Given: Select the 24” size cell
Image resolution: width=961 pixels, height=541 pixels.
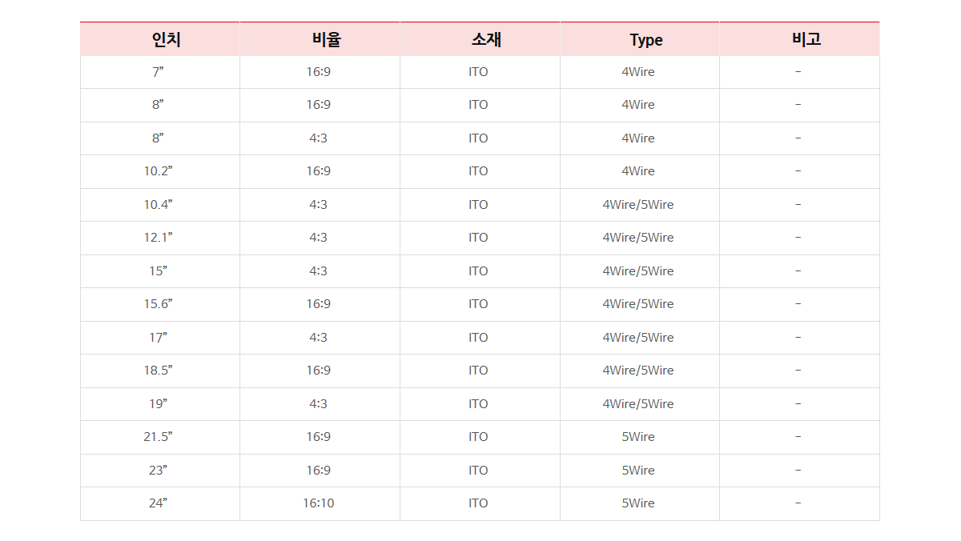Looking at the screenshot, I should coord(160,503).
